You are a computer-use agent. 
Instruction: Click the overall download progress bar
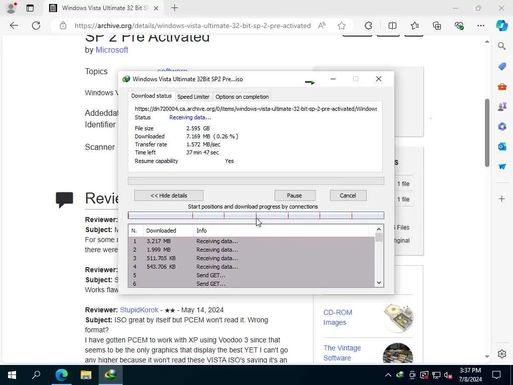pos(256,181)
